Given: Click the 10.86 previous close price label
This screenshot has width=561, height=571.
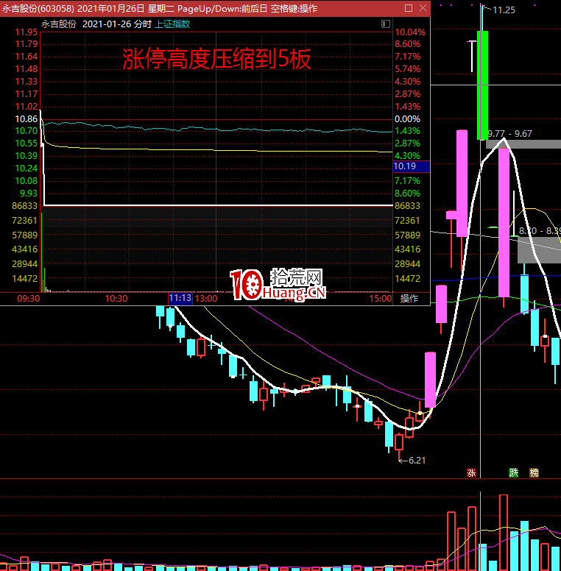Looking at the screenshot, I should [x=27, y=119].
